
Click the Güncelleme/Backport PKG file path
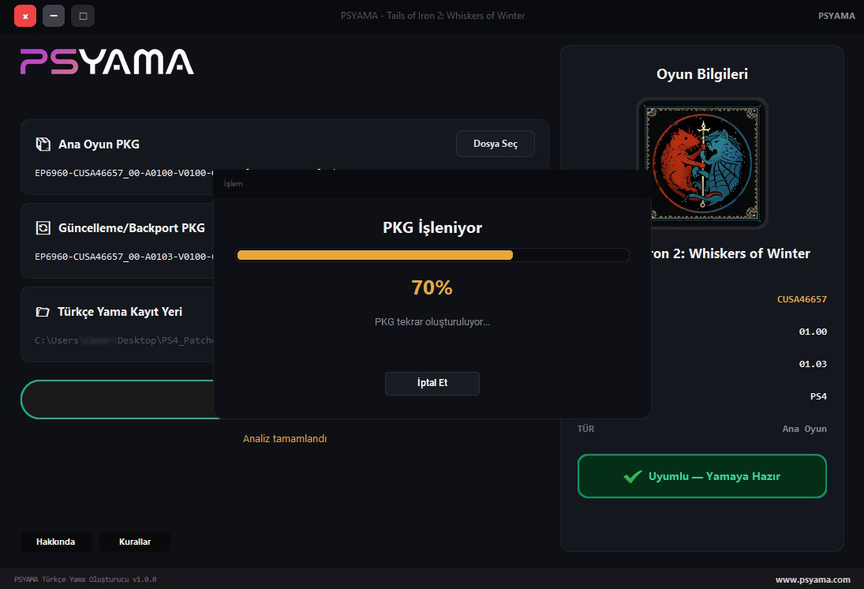pyautogui.click(x=124, y=257)
